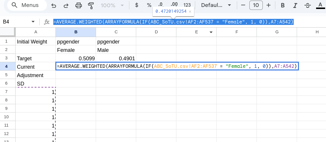This screenshot has height=142, width=326.
Task: Decrease font size with minus button
Action: coord(243,5)
